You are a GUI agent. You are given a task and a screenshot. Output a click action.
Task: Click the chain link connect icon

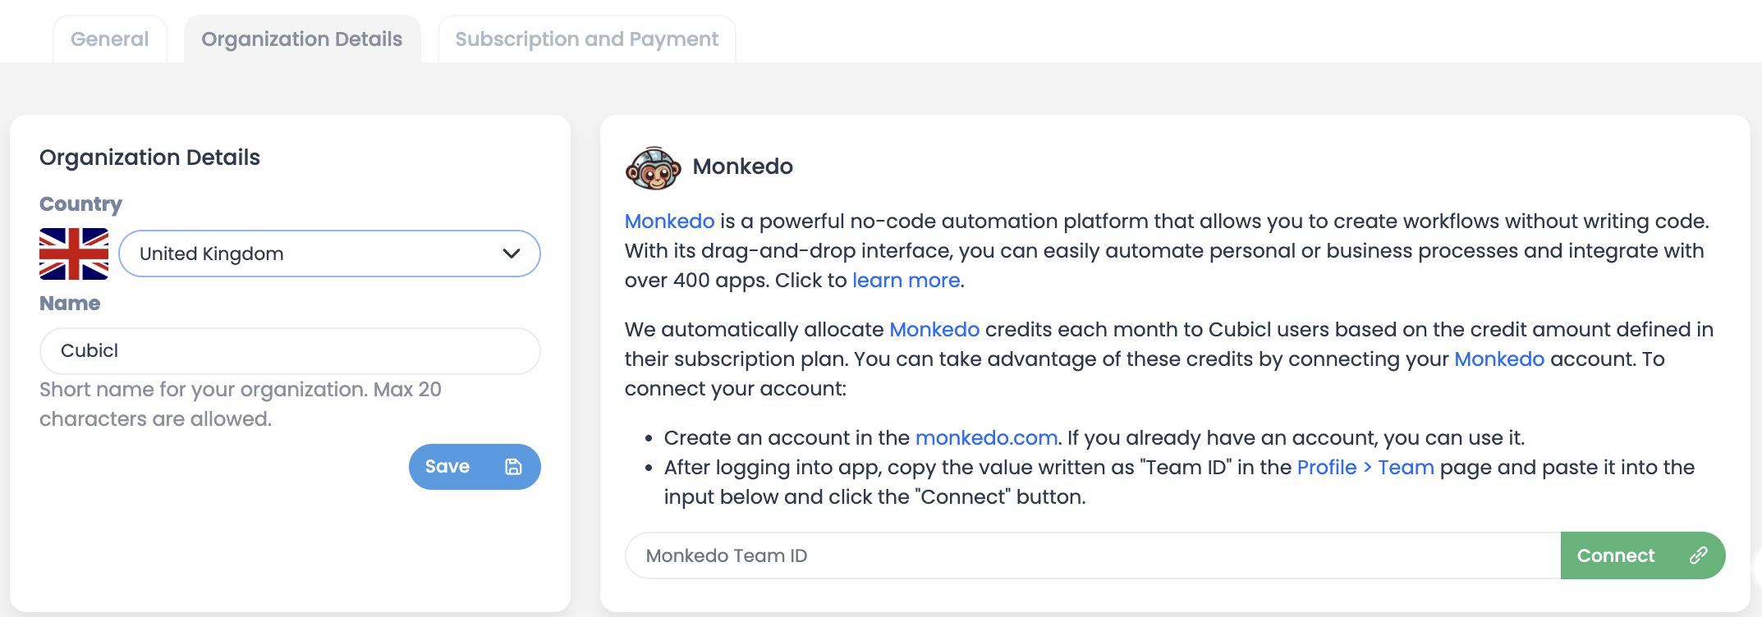click(x=1698, y=555)
